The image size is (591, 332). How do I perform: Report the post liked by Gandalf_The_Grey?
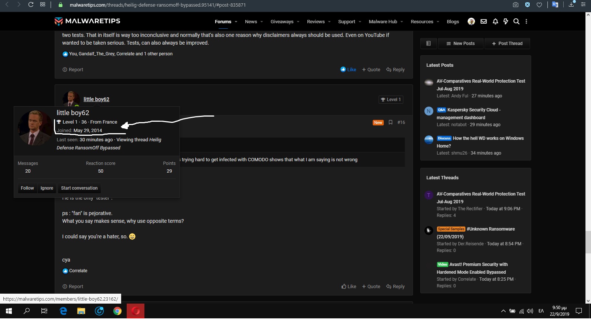73,70
